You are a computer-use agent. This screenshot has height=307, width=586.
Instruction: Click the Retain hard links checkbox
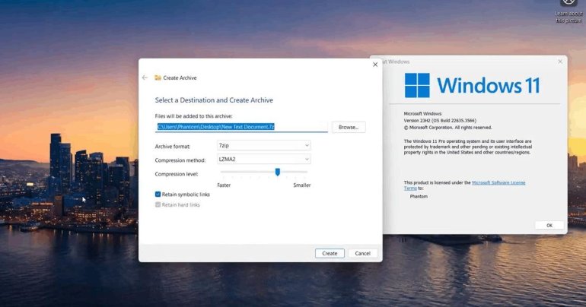click(x=158, y=204)
